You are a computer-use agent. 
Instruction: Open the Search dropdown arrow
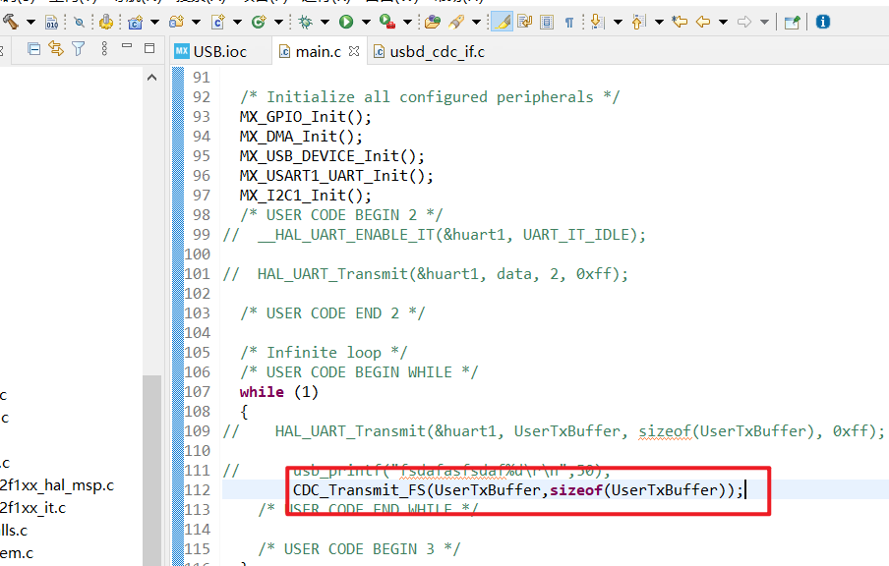(477, 22)
